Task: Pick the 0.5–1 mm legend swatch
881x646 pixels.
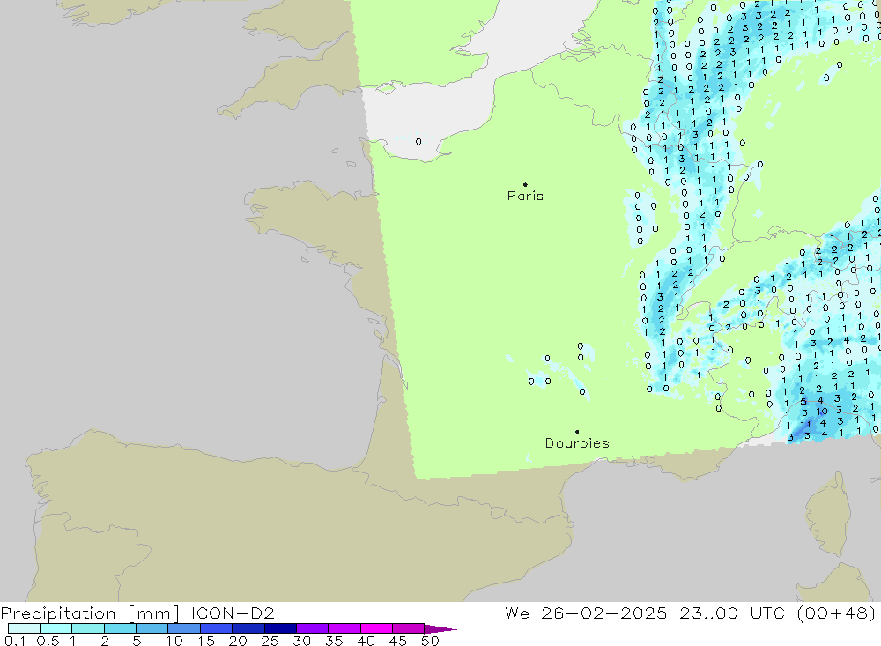Action: [56, 628]
